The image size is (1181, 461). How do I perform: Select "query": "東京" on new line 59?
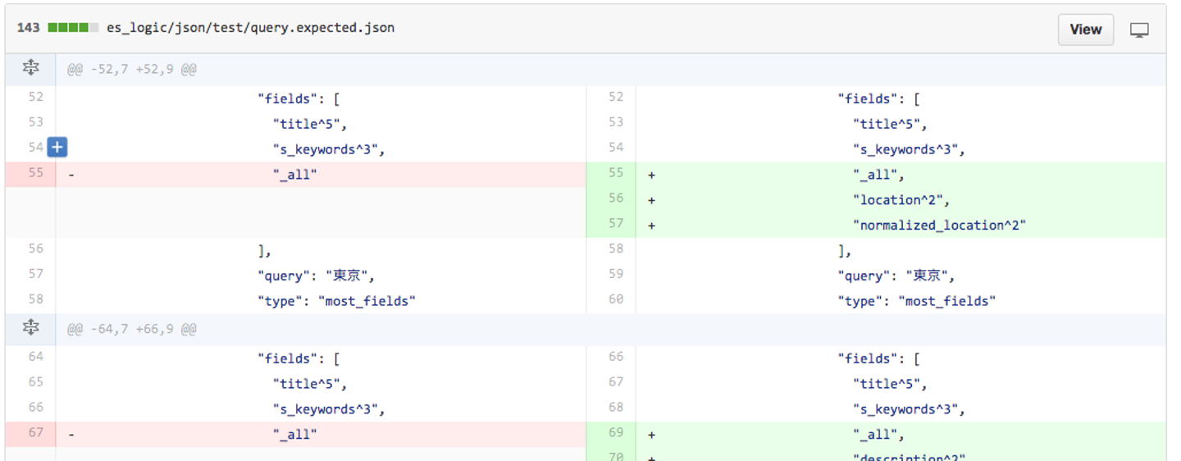pos(896,276)
